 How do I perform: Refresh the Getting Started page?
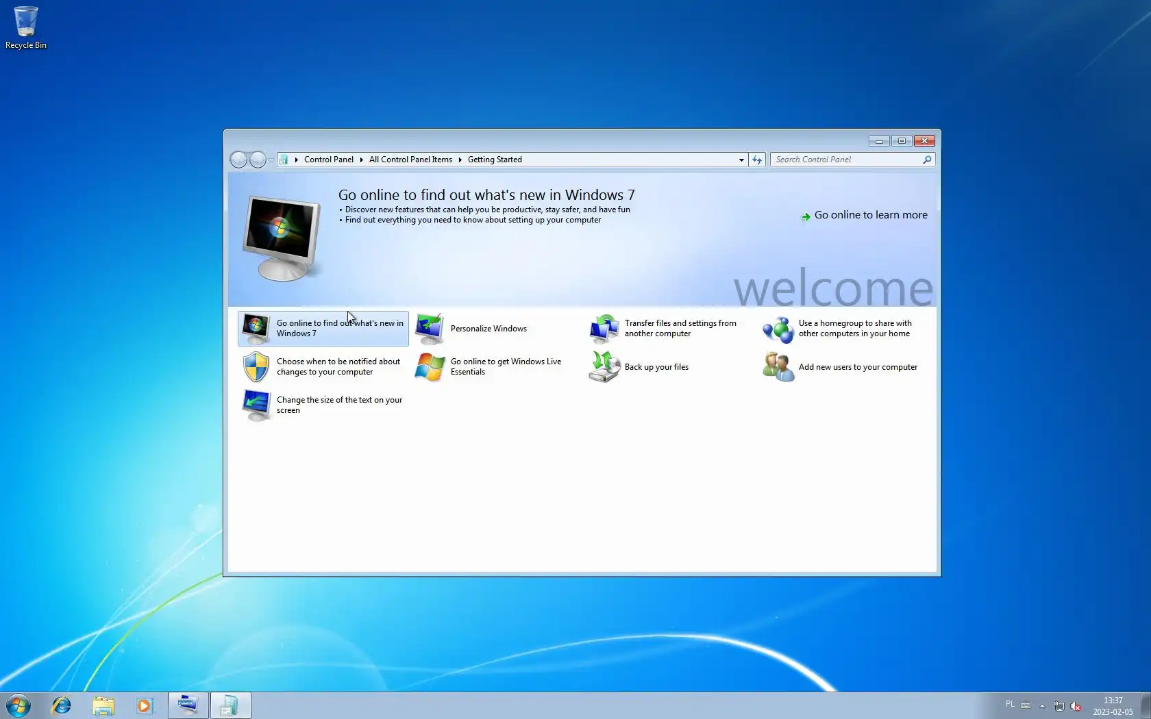(x=757, y=160)
